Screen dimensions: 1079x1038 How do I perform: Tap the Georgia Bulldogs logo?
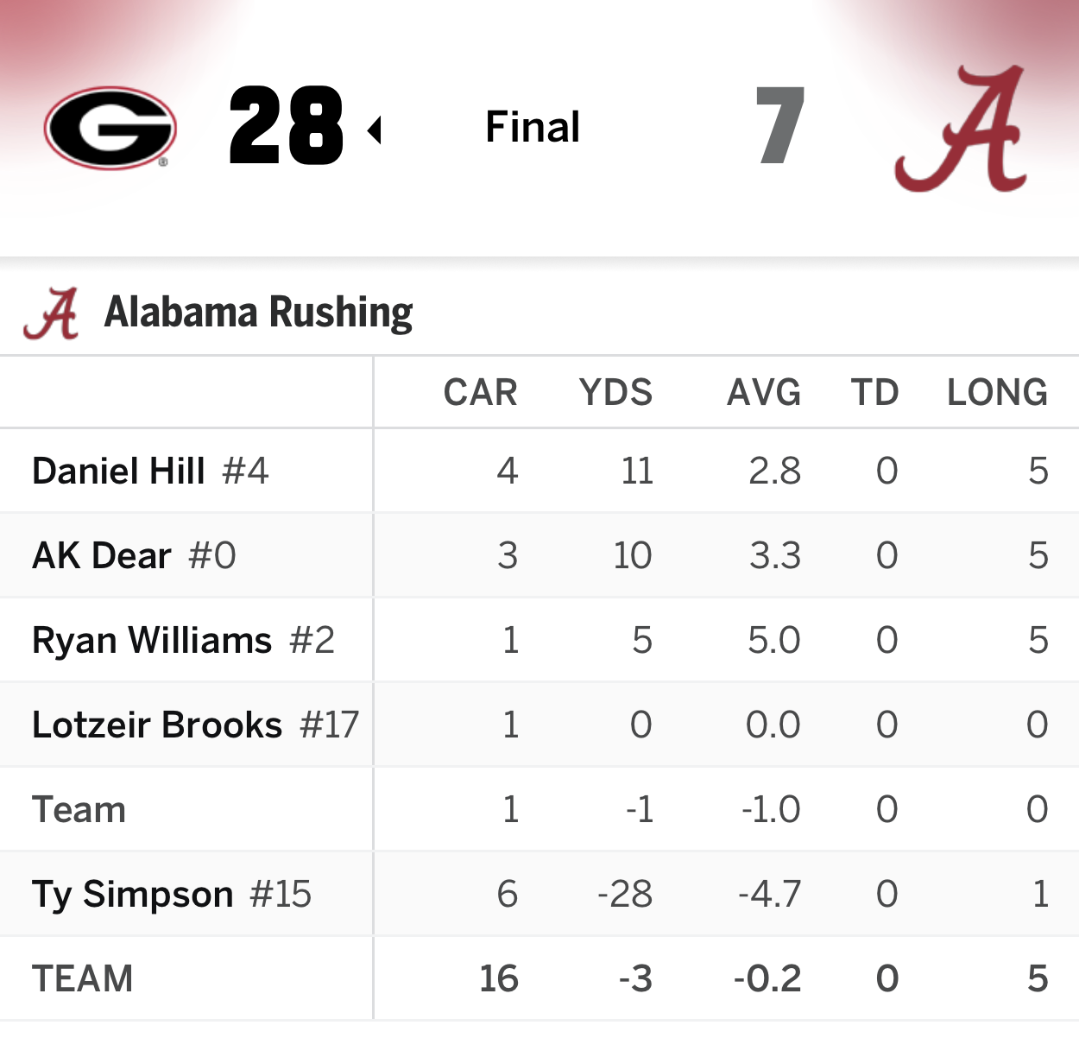click(110, 128)
